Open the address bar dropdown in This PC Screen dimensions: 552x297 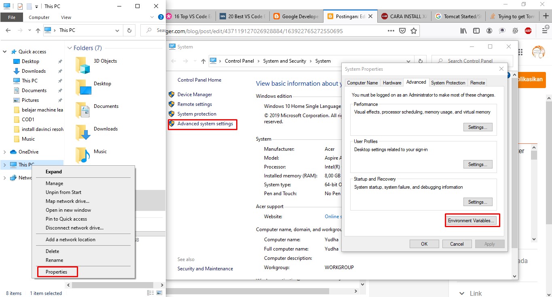[117, 30]
